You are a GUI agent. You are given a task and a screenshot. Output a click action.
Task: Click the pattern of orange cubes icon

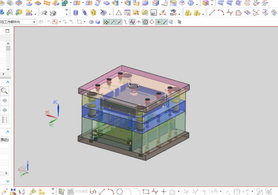tap(47, 3)
